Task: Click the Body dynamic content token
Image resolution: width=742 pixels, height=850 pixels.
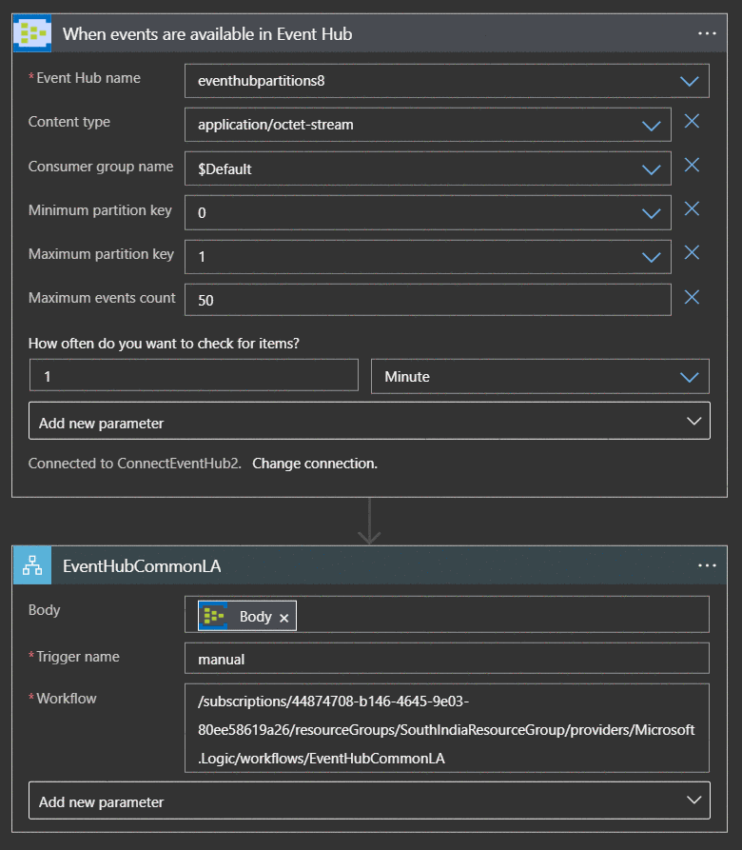Action: pos(247,617)
